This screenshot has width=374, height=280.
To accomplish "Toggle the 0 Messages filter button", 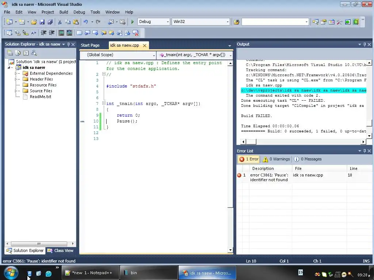I will click(x=308, y=159).
